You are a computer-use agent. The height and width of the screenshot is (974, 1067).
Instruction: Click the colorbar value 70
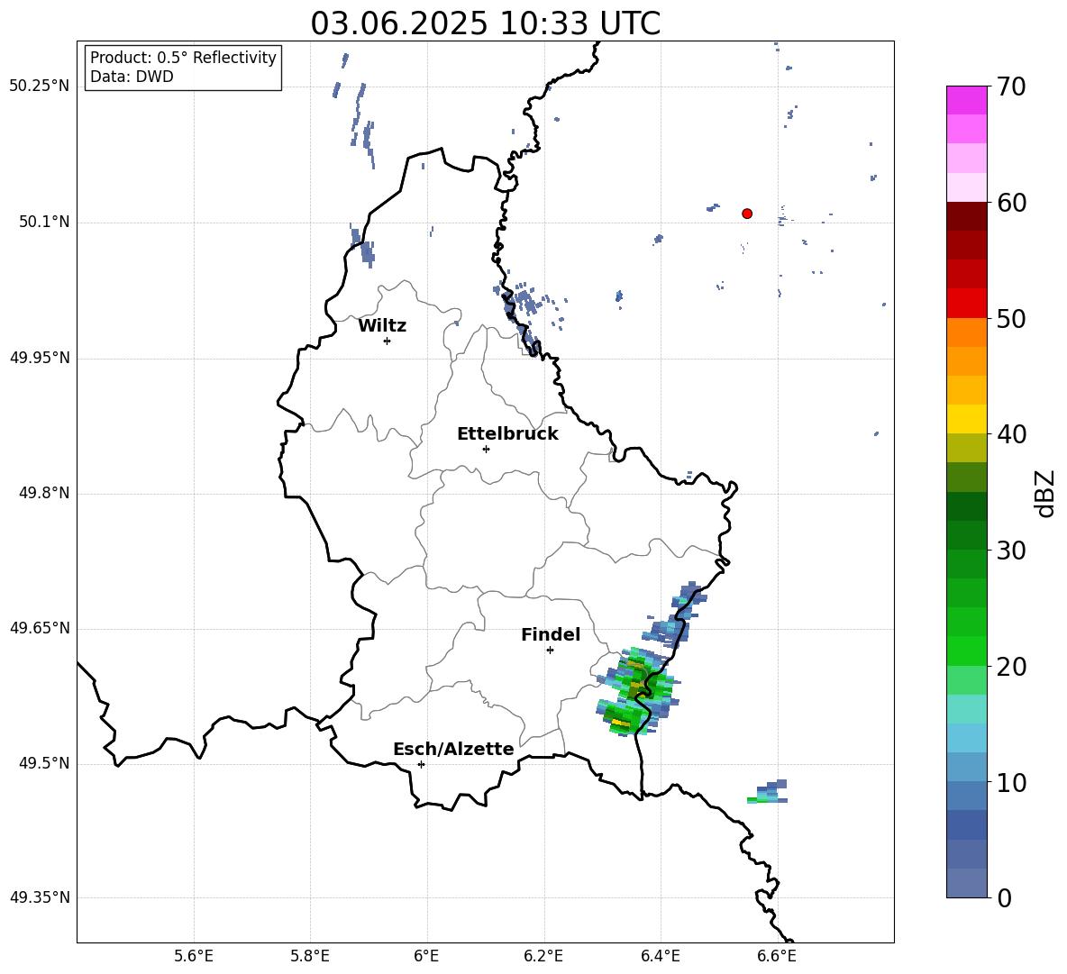click(x=1012, y=87)
